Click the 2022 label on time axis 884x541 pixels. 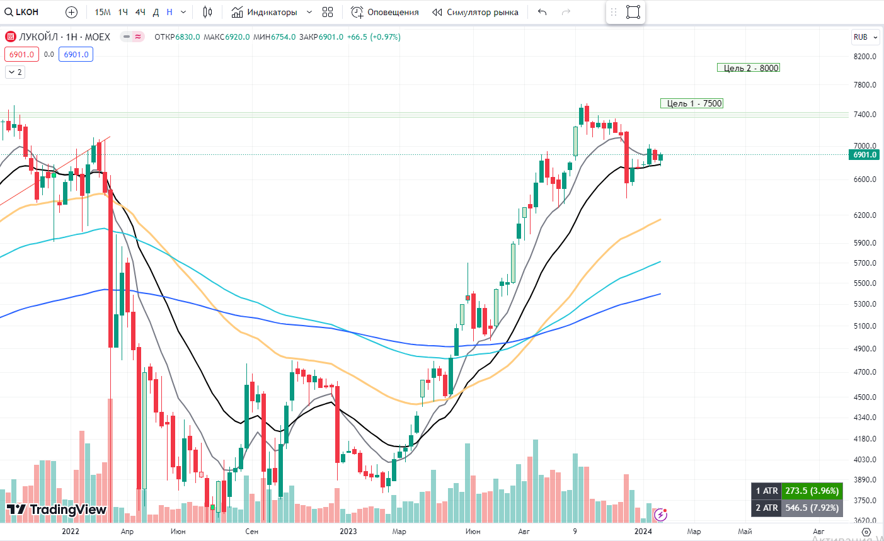click(x=71, y=532)
